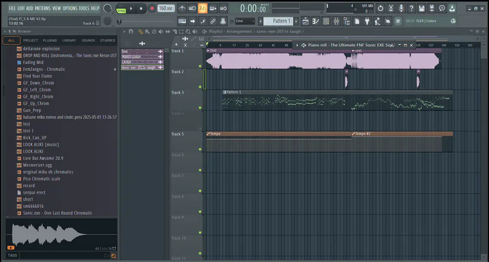Open the plugin picker plug icon
Viewport: 489px width, 262px height.
tap(367, 21)
